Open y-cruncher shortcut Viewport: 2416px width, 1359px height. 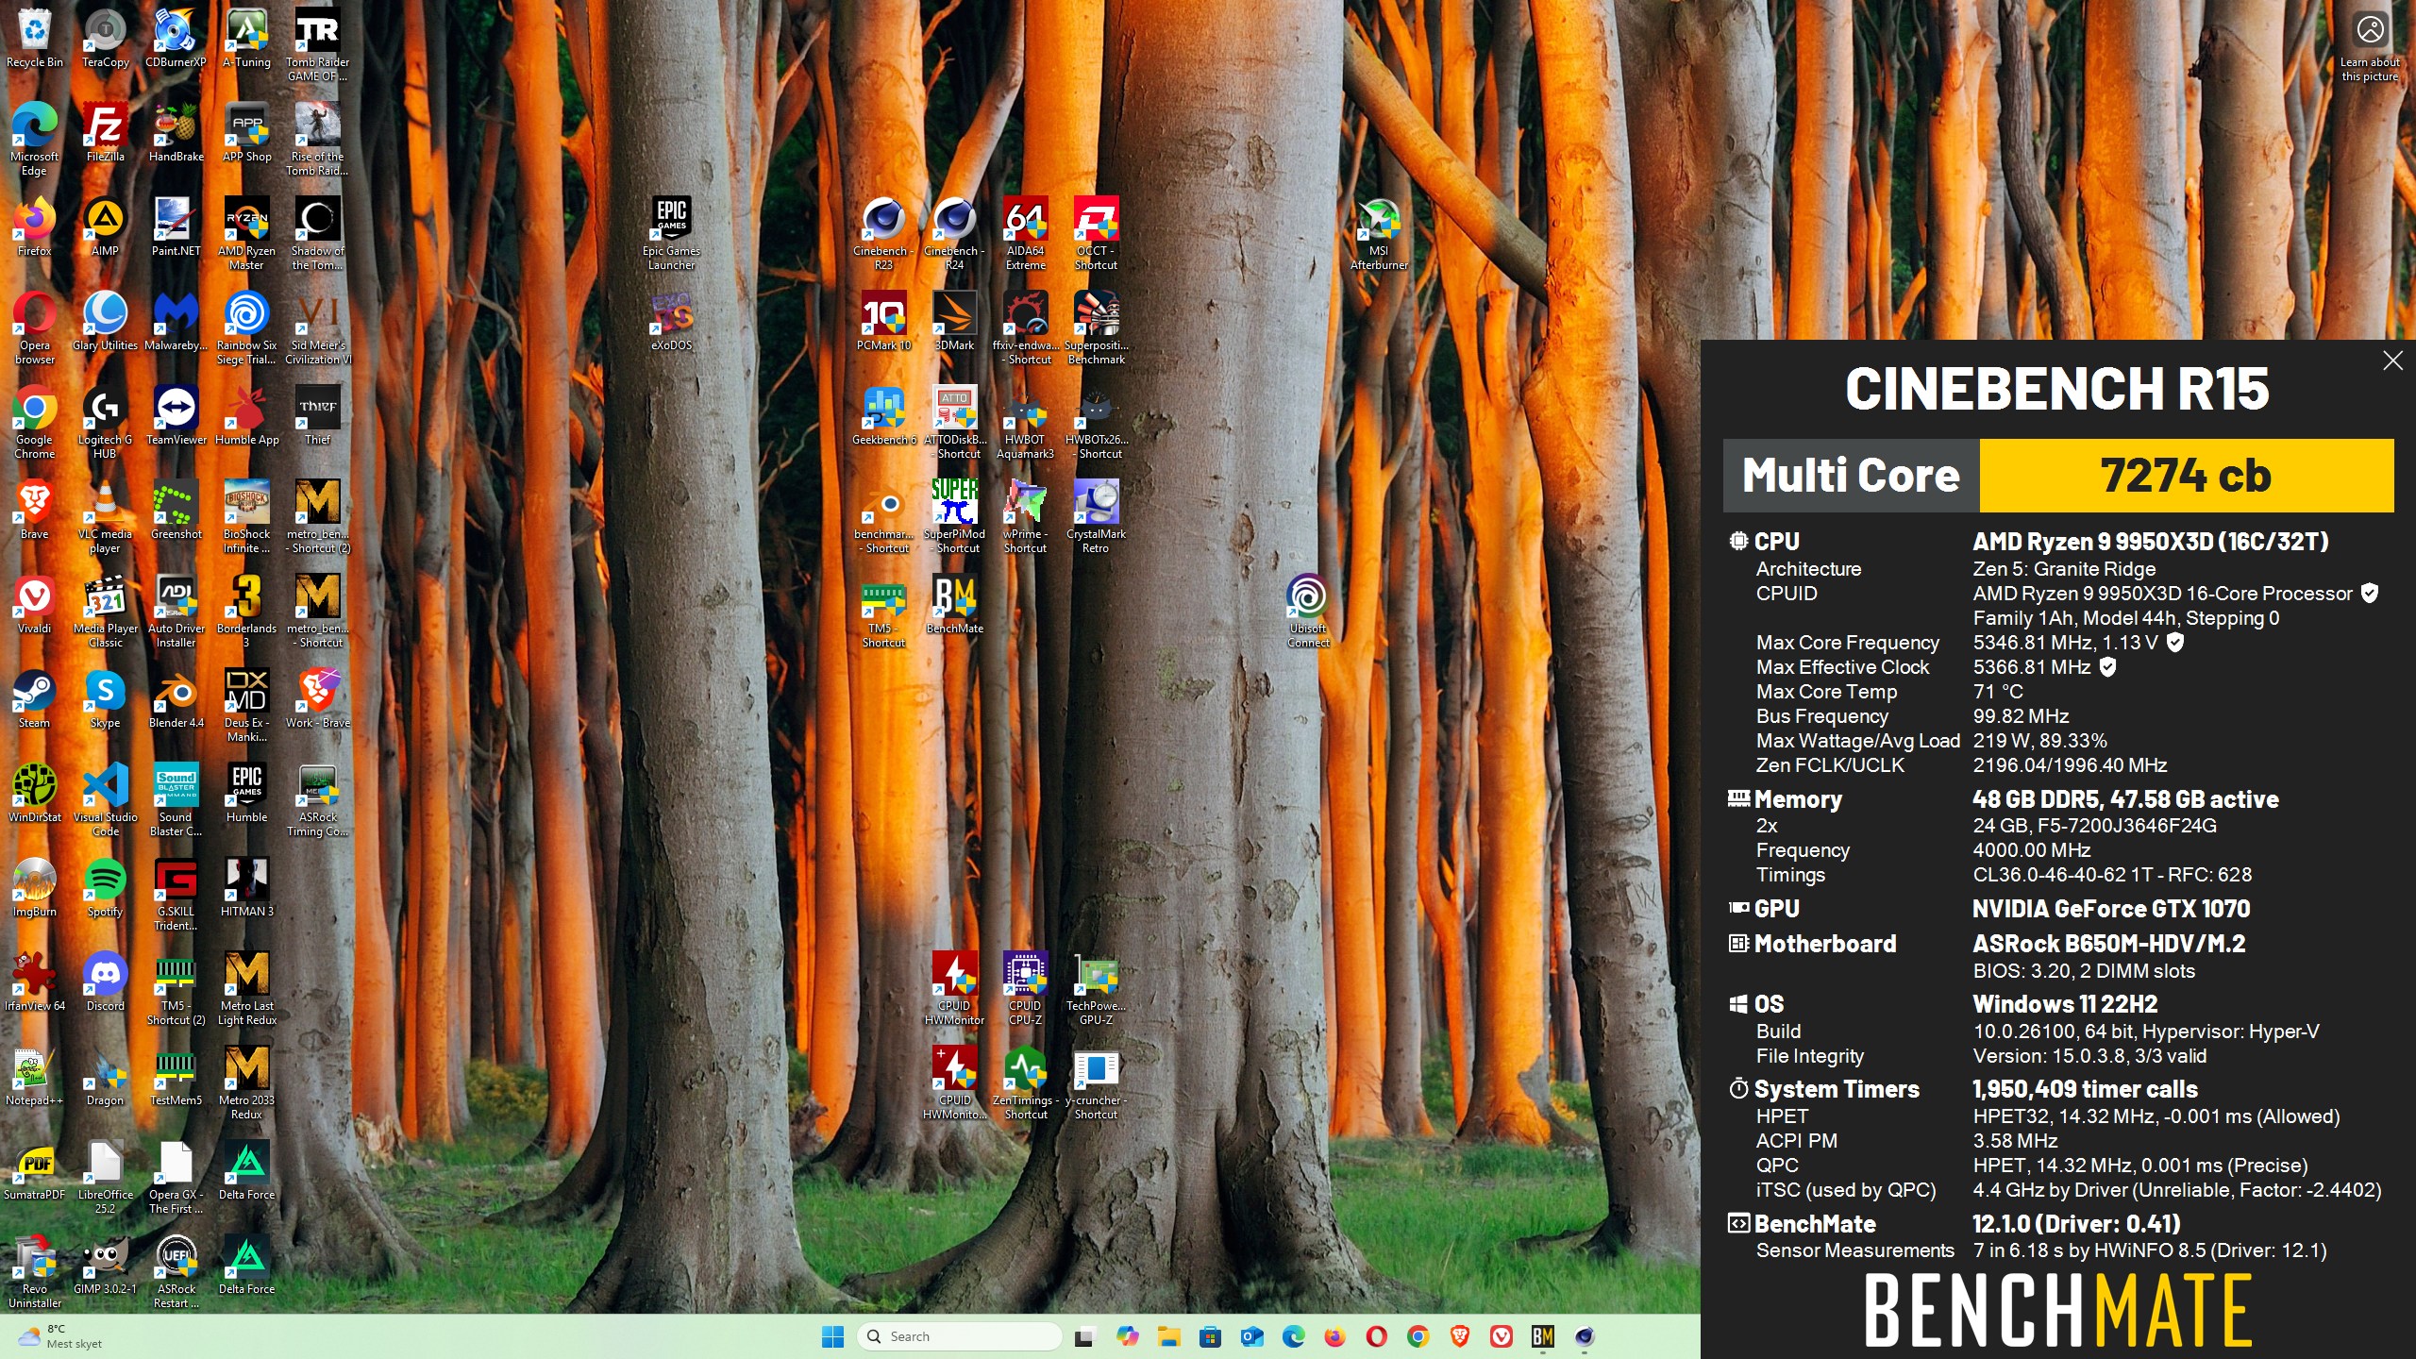pos(1096,1082)
